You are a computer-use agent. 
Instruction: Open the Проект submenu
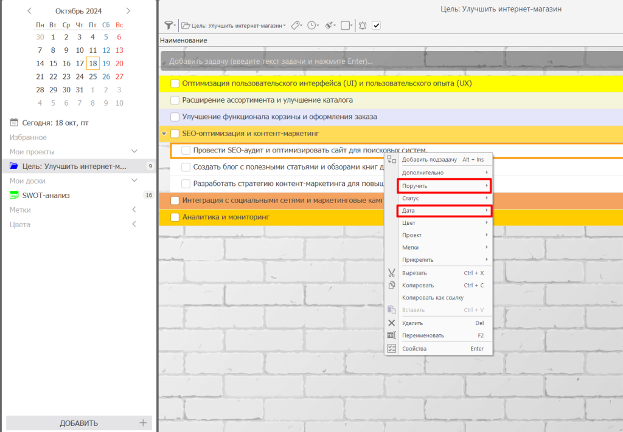pyautogui.click(x=445, y=235)
